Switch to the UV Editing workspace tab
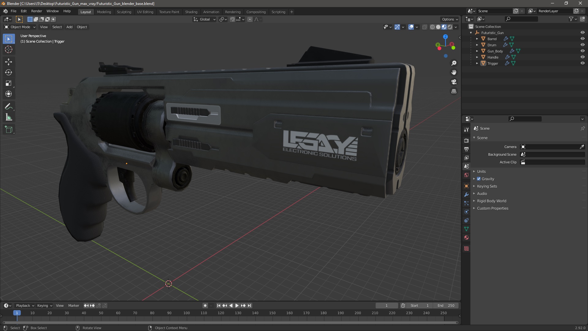 (x=145, y=12)
